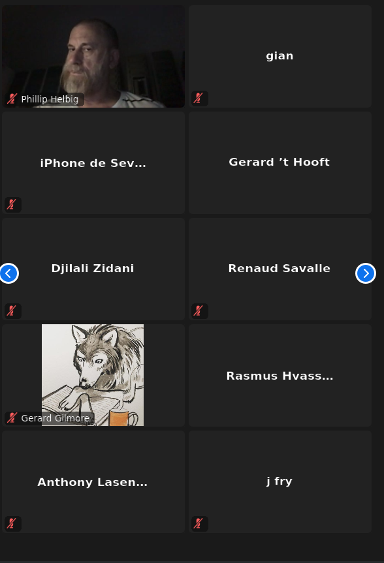Viewport: 384px width, 563px height.
Task: Go to the previous page of participants
Action: point(8,273)
